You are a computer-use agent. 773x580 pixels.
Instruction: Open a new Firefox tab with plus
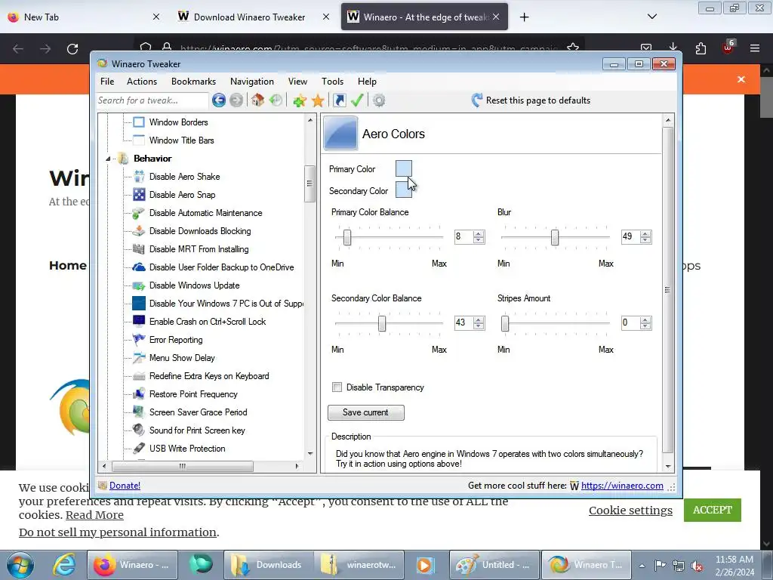pos(524,17)
